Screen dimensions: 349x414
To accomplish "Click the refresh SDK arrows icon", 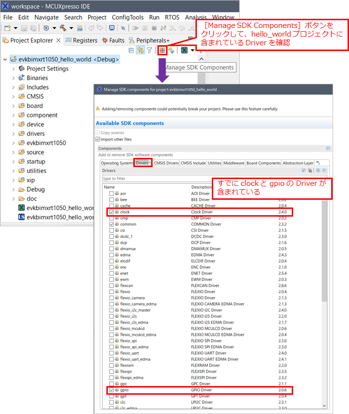I will tap(171, 50).
